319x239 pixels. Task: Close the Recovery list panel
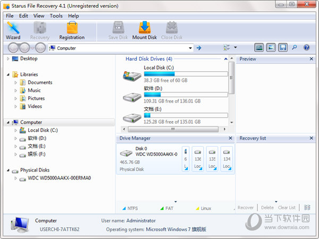[x=311, y=138]
